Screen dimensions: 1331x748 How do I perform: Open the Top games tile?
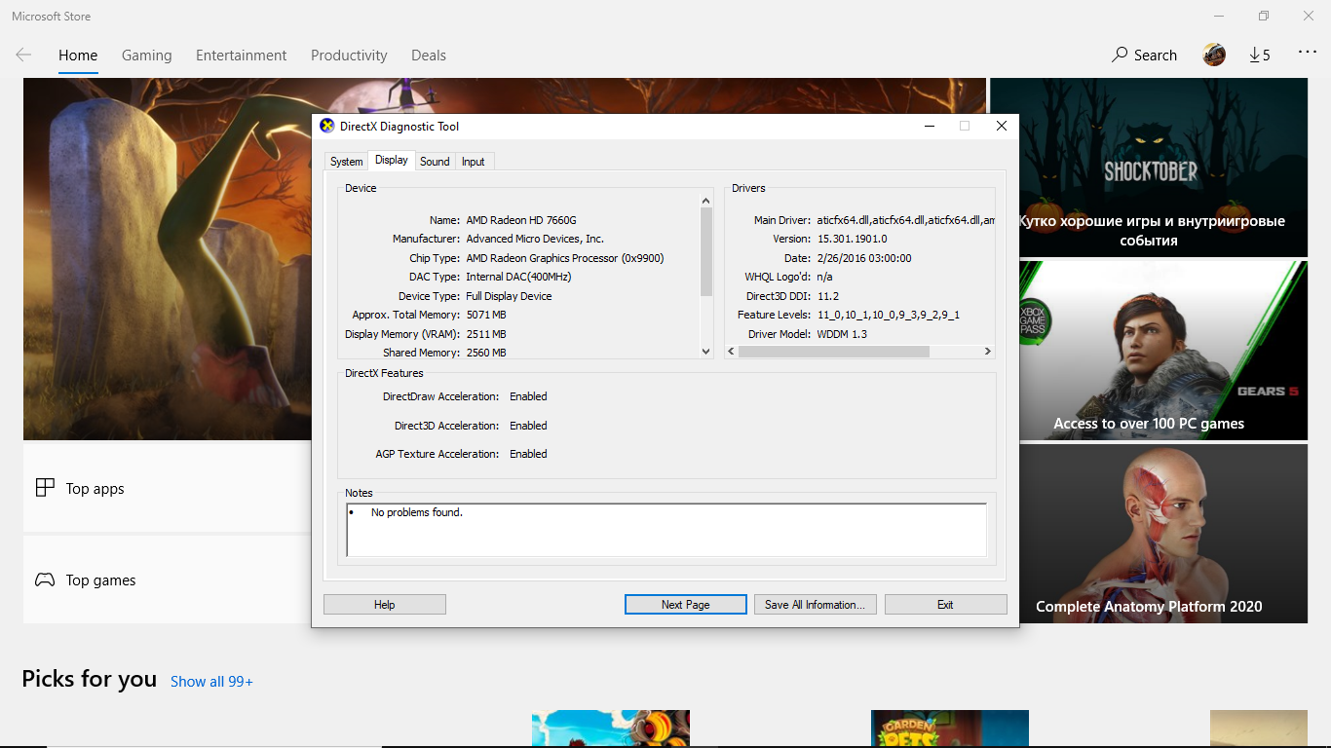click(167, 580)
